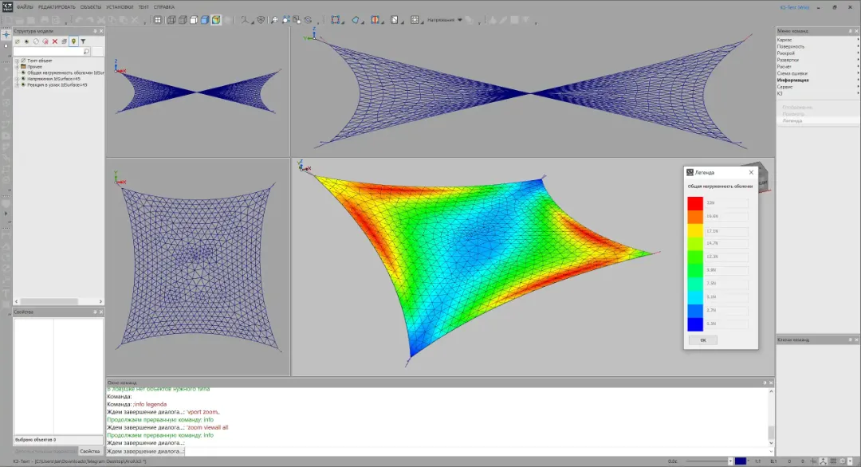The height and width of the screenshot is (467, 861).
Task: Select the highlighted shaded-cube display mode icon
Action: click(215, 20)
